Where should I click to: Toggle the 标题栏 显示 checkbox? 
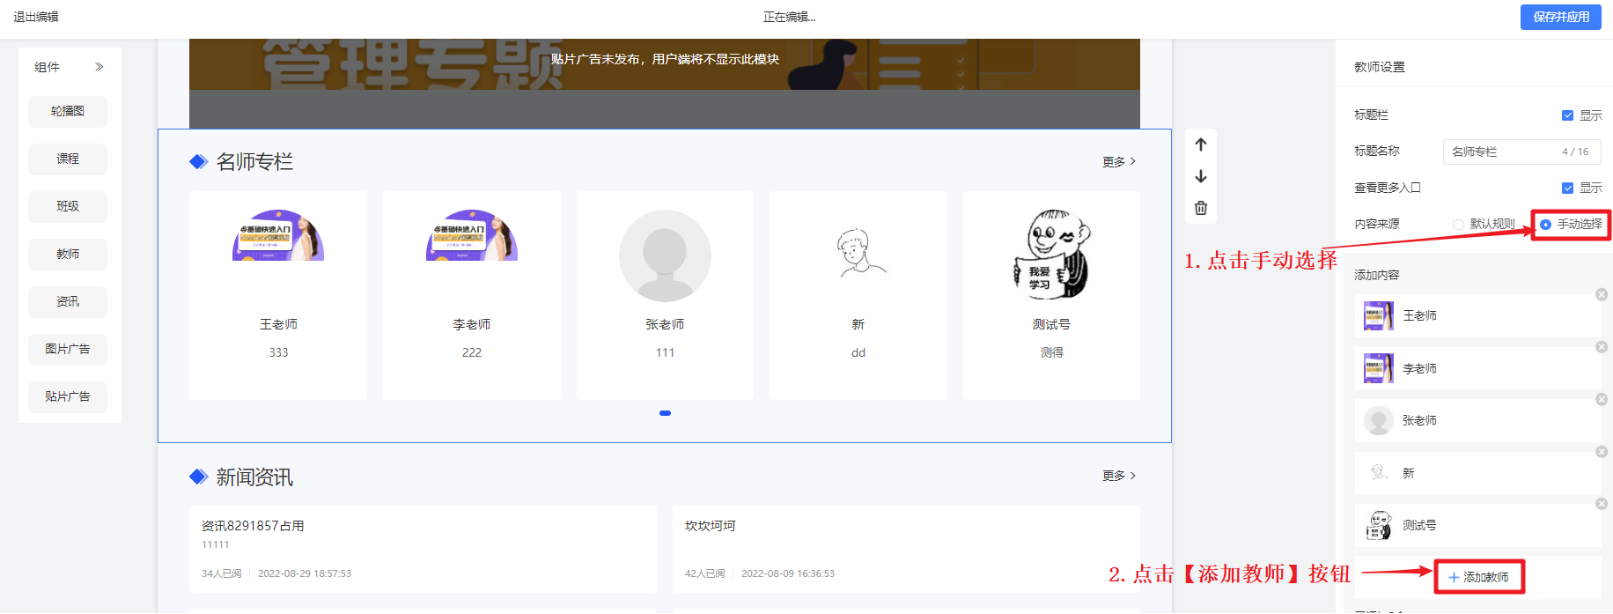(1567, 115)
